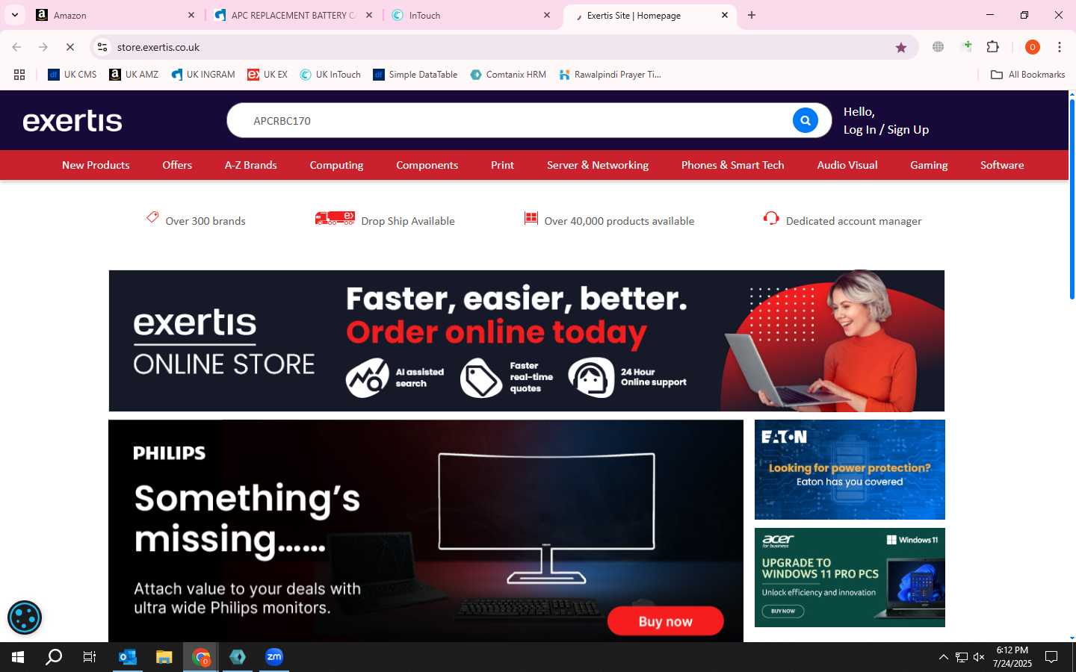Open UK AMZ bookmark
Image resolution: width=1076 pixels, height=672 pixels.
pyautogui.click(x=134, y=75)
